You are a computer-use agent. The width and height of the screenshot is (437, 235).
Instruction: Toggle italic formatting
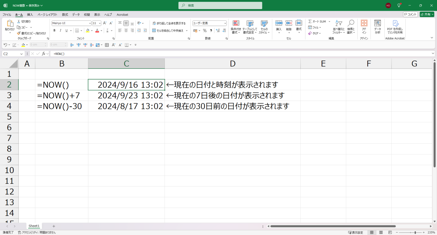point(60,30)
